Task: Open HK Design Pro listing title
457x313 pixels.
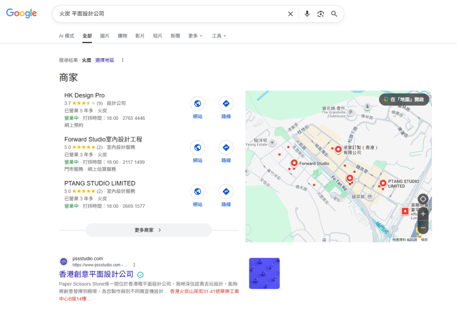Action: 84,95
